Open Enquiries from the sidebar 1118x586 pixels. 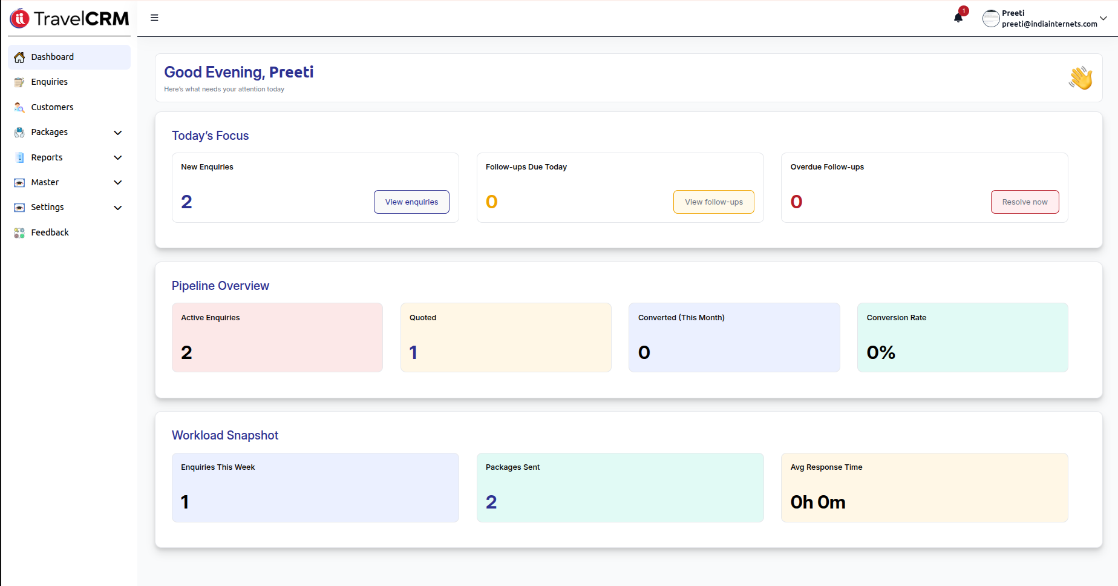(50, 82)
